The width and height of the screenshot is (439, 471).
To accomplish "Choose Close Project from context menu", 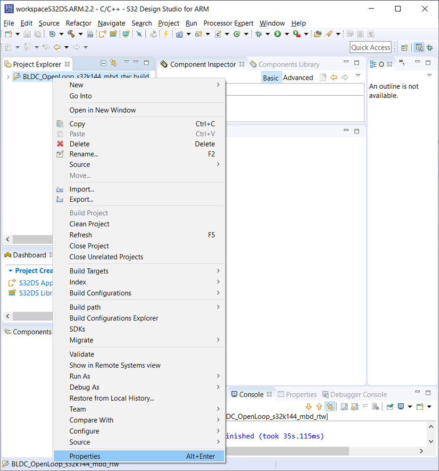I will click(139, 246).
